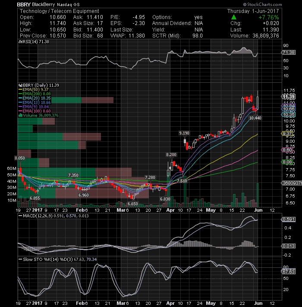Click the 0.591 MACD axis tag
The height and width of the screenshot is (307, 302).
click(288, 219)
